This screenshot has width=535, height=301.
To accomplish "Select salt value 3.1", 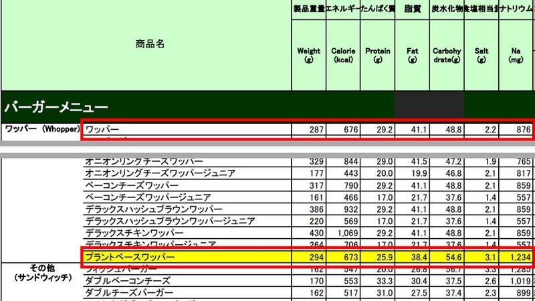I will [490, 258].
